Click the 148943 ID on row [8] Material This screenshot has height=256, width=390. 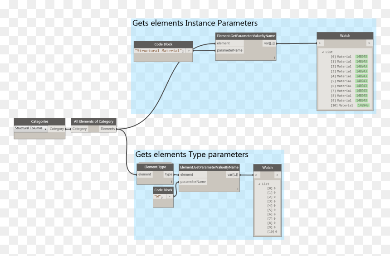pos(361,96)
